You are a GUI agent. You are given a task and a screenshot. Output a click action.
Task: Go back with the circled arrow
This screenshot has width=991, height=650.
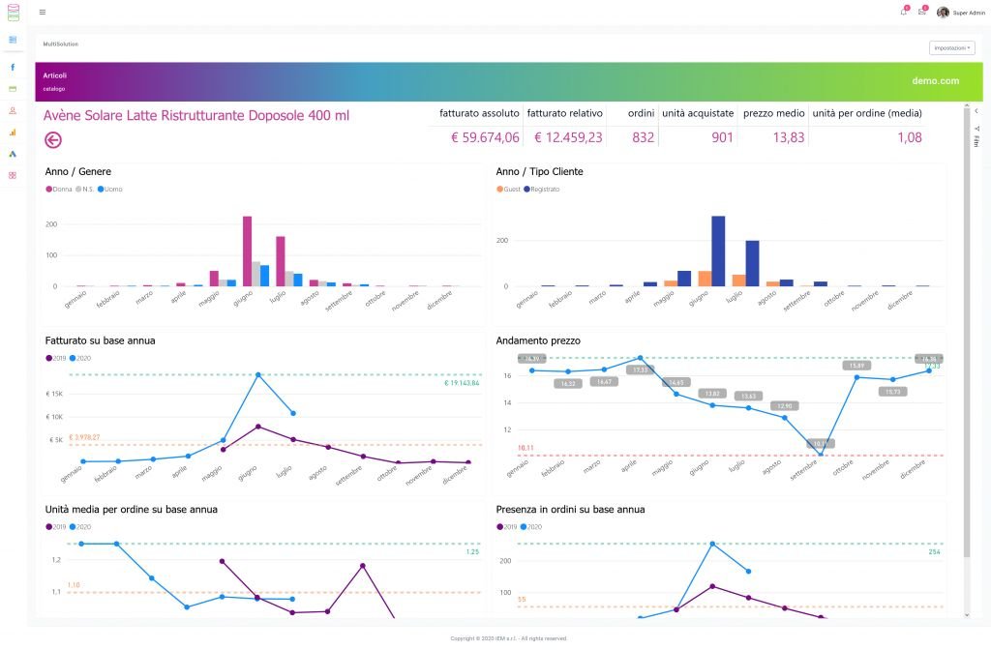pos(53,140)
